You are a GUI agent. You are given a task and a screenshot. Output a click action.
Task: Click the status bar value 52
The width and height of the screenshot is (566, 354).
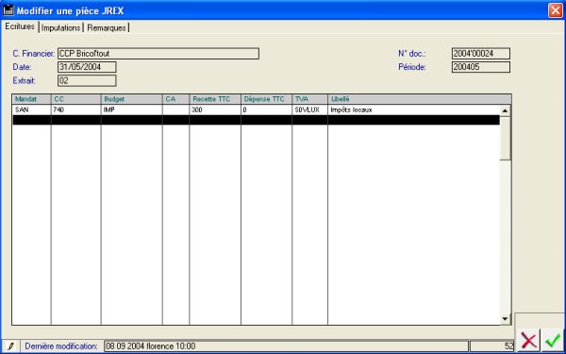(x=491, y=346)
